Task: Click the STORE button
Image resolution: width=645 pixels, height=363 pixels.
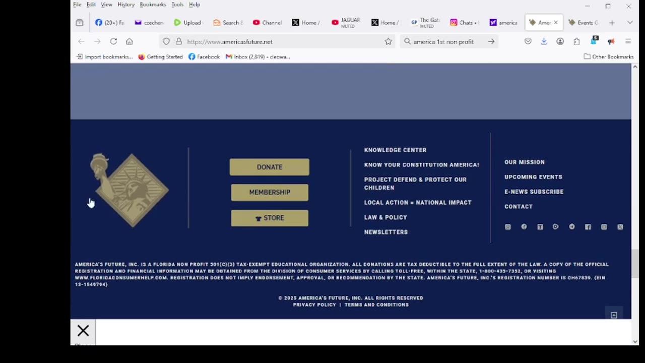Action: pyautogui.click(x=270, y=218)
